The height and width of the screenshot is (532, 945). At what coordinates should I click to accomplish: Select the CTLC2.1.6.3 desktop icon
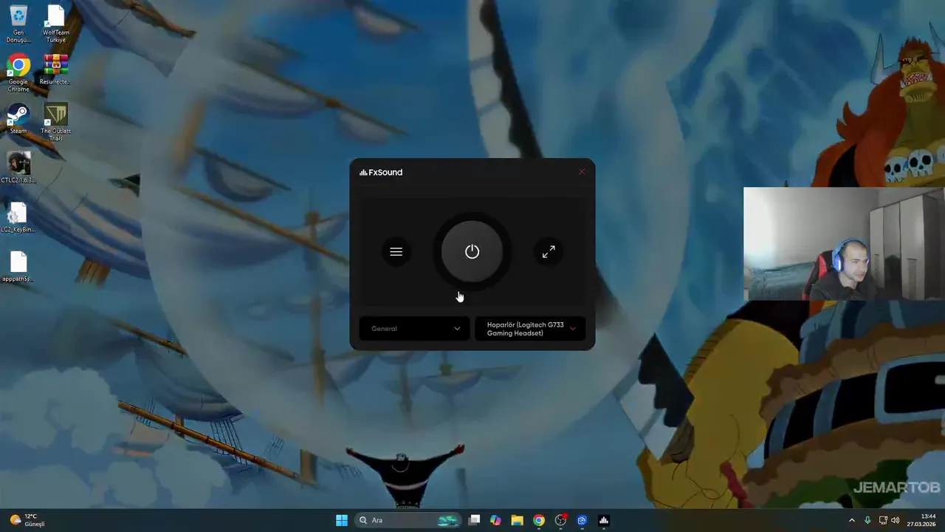click(x=18, y=168)
